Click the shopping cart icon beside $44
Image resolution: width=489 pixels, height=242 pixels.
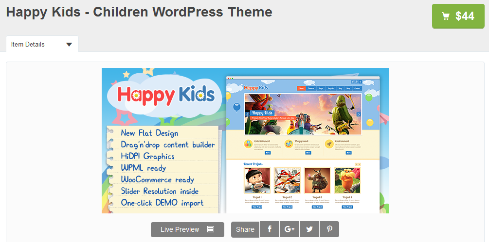(x=446, y=16)
